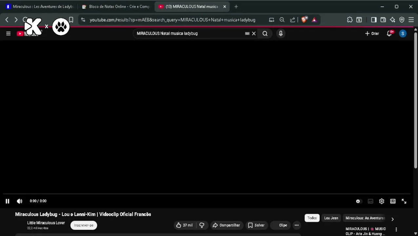Open the browser extensions puzzle icon
This screenshot has width=418, height=236.
click(350, 20)
